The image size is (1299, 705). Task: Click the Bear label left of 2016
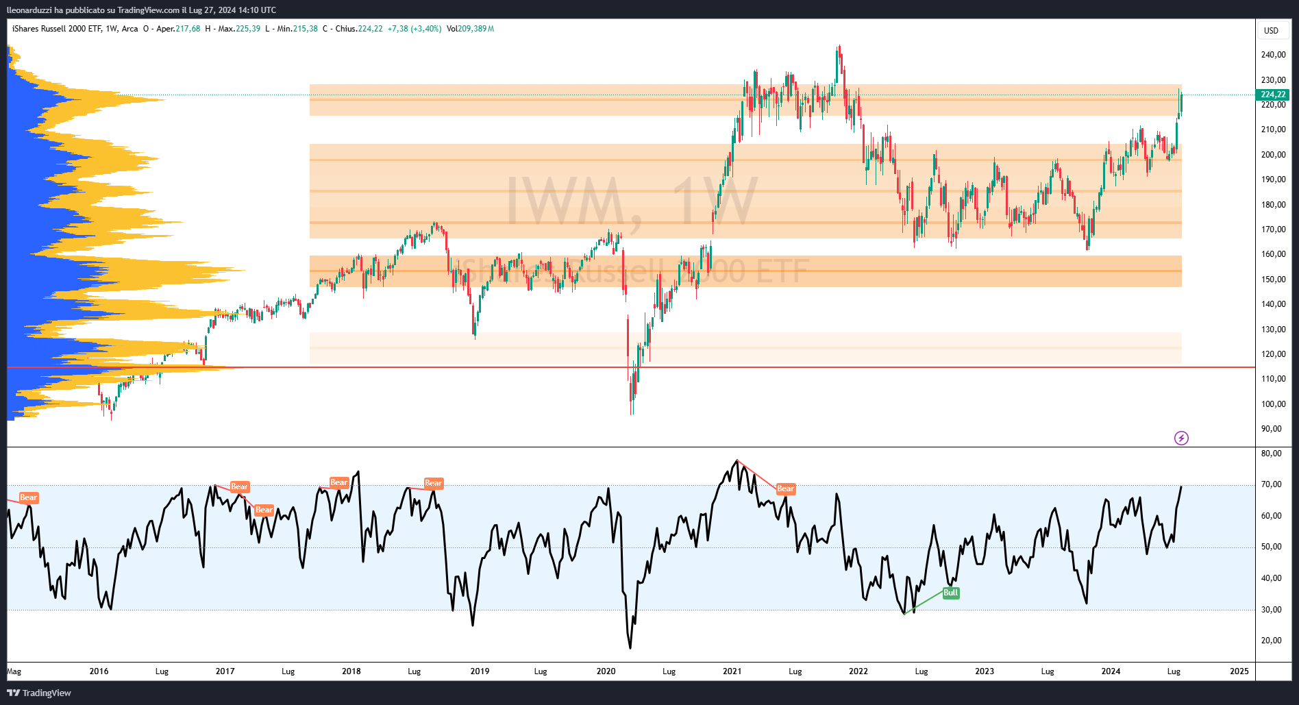click(29, 497)
